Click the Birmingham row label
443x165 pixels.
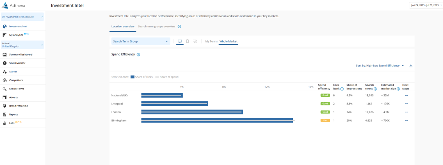[119, 120]
